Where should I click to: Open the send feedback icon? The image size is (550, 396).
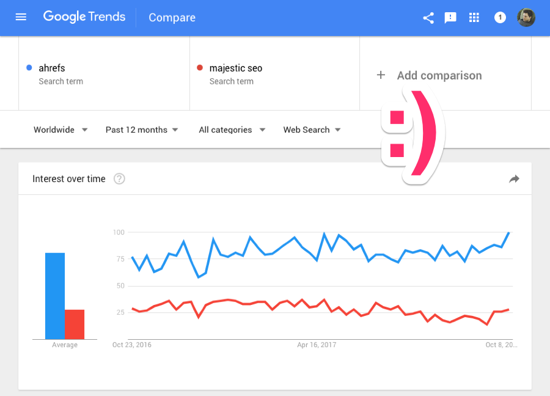click(450, 18)
